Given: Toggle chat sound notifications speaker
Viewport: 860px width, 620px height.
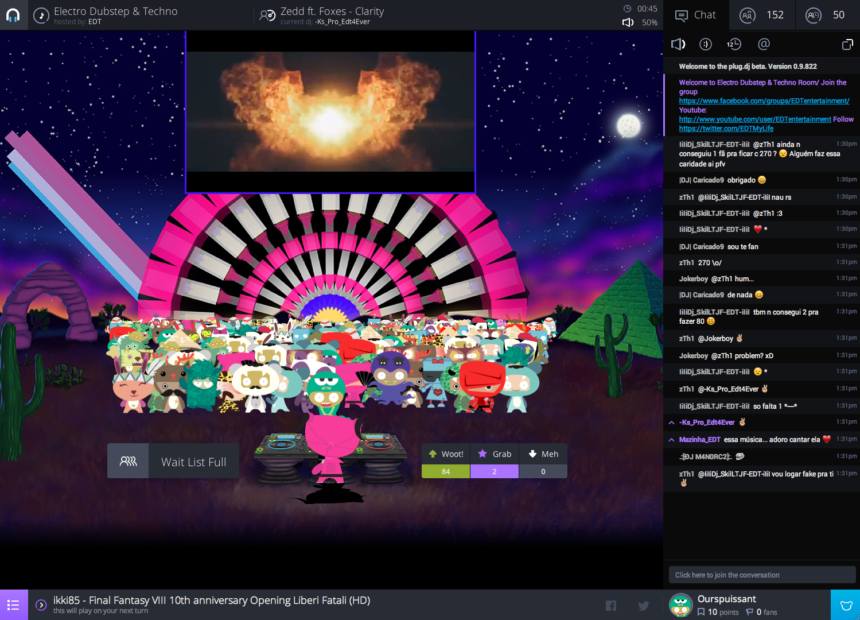Looking at the screenshot, I should click(x=678, y=44).
